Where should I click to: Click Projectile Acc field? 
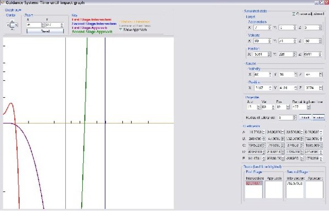pos(252,107)
